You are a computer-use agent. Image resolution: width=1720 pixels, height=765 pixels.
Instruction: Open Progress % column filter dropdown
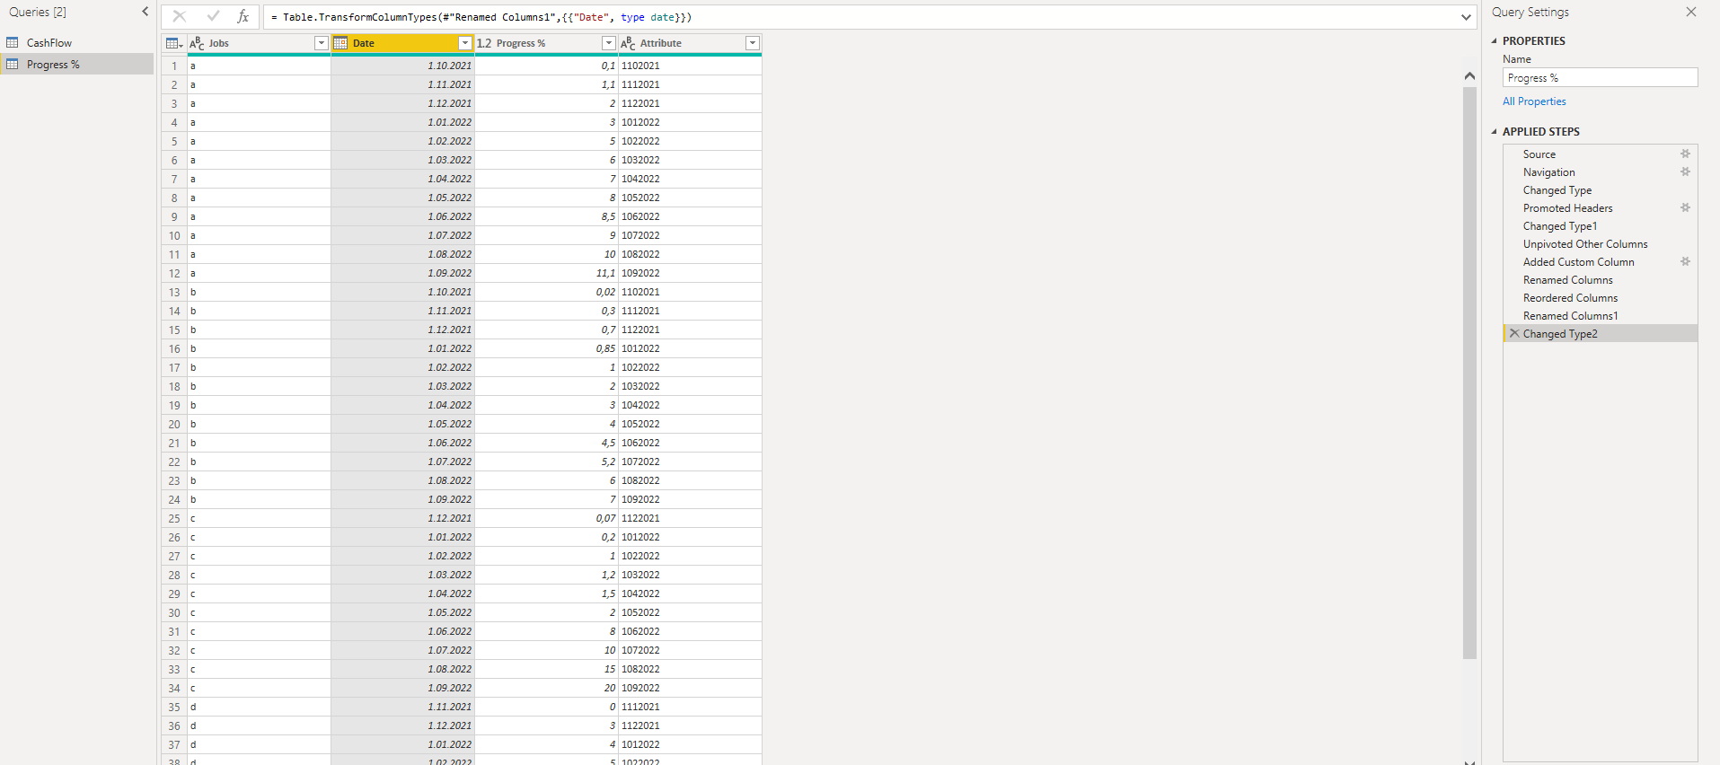pos(608,43)
